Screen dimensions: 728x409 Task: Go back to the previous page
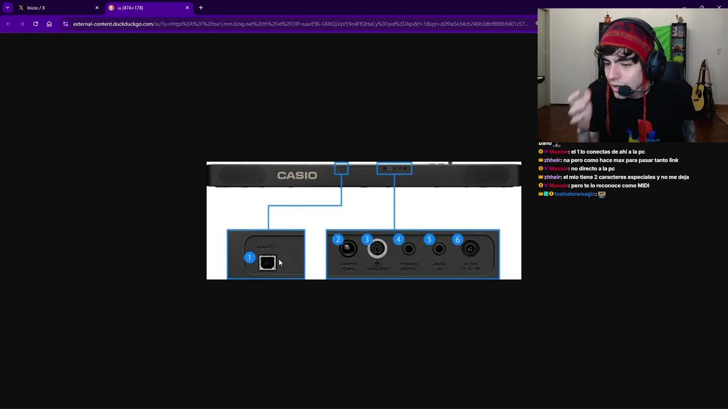(x=8, y=24)
